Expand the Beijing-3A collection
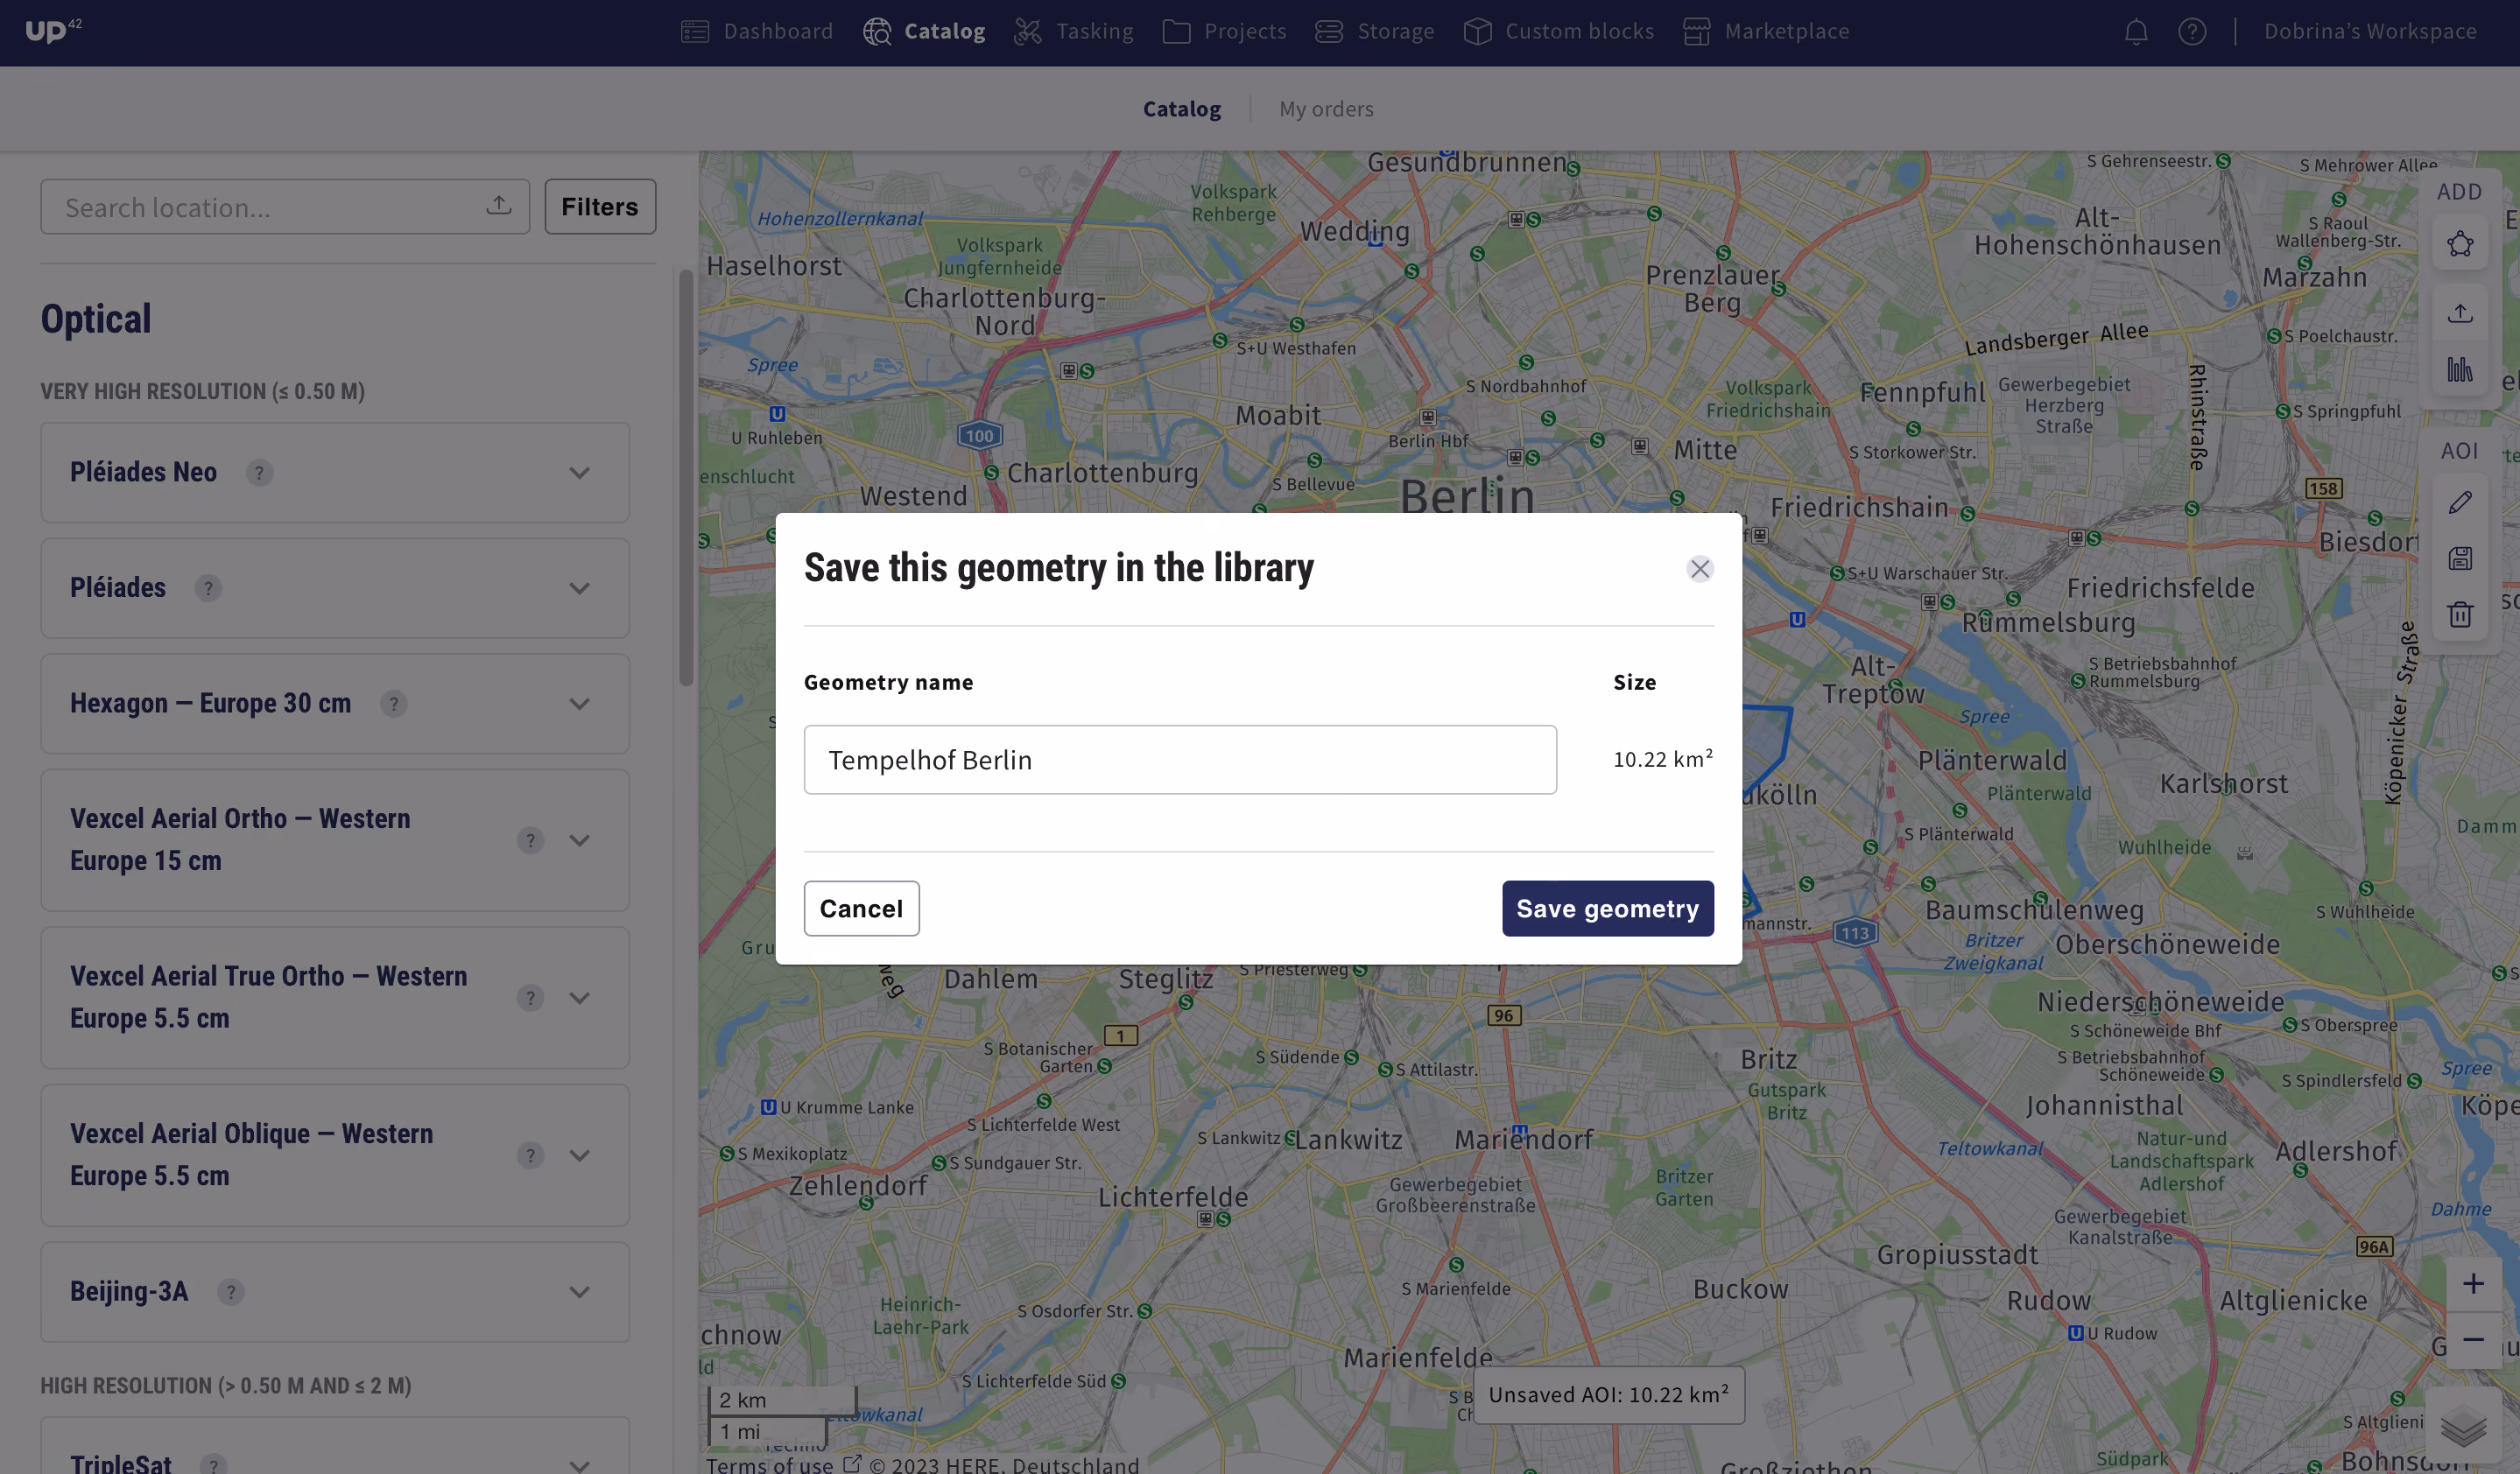The width and height of the screenshot is (2520, 1474). (x=580, y=1292)
